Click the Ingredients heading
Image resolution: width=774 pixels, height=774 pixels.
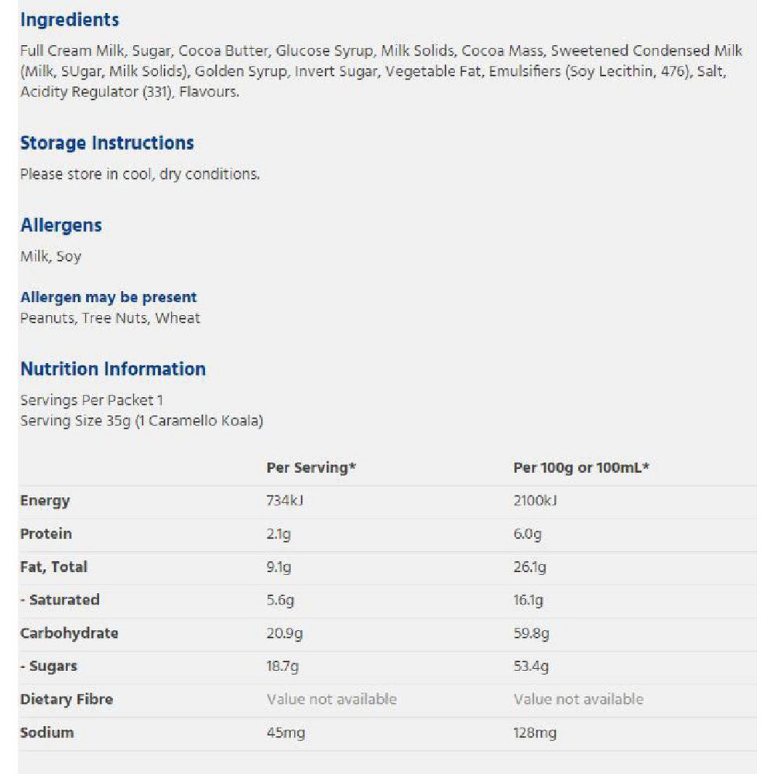(70, 20)
